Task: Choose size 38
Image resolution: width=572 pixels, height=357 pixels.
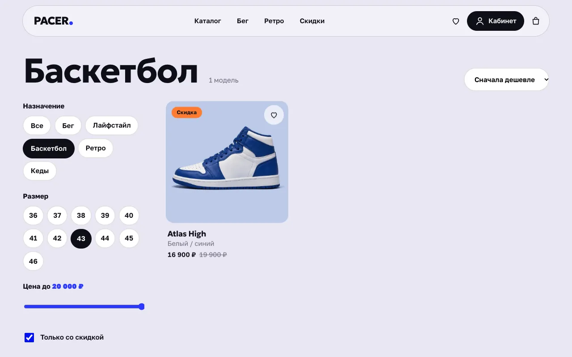Action: click(81, 216)
